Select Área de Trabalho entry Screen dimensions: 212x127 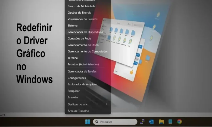[x=88, y=111]
